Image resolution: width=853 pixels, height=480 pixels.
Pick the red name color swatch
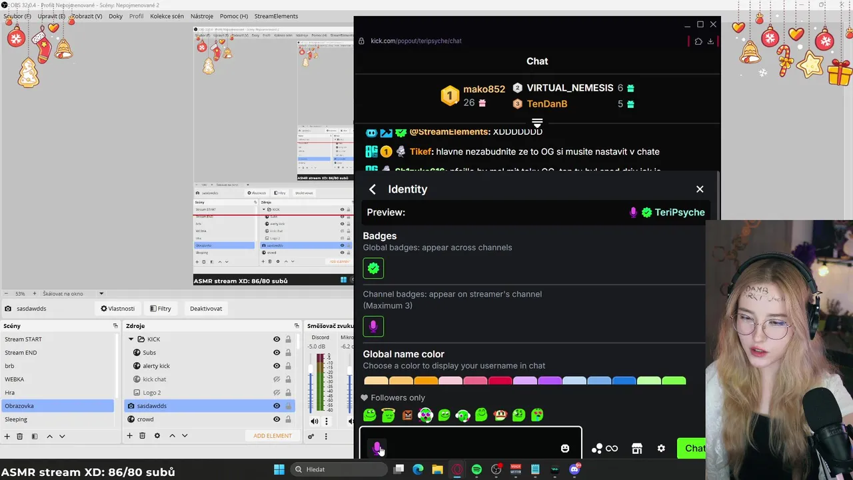tap(500, 381)
